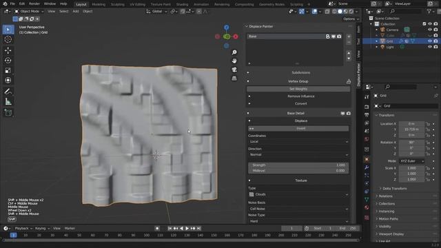Activate the Rotate tool
Viewport: 441px width, 248px height.
click(x=8, y=61)
